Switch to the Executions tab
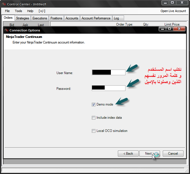Viewport: 190px width, 174px height. [40, 18]
